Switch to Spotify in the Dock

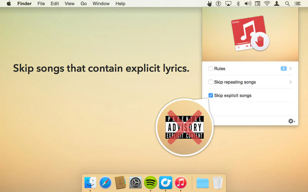click(151, 183)
